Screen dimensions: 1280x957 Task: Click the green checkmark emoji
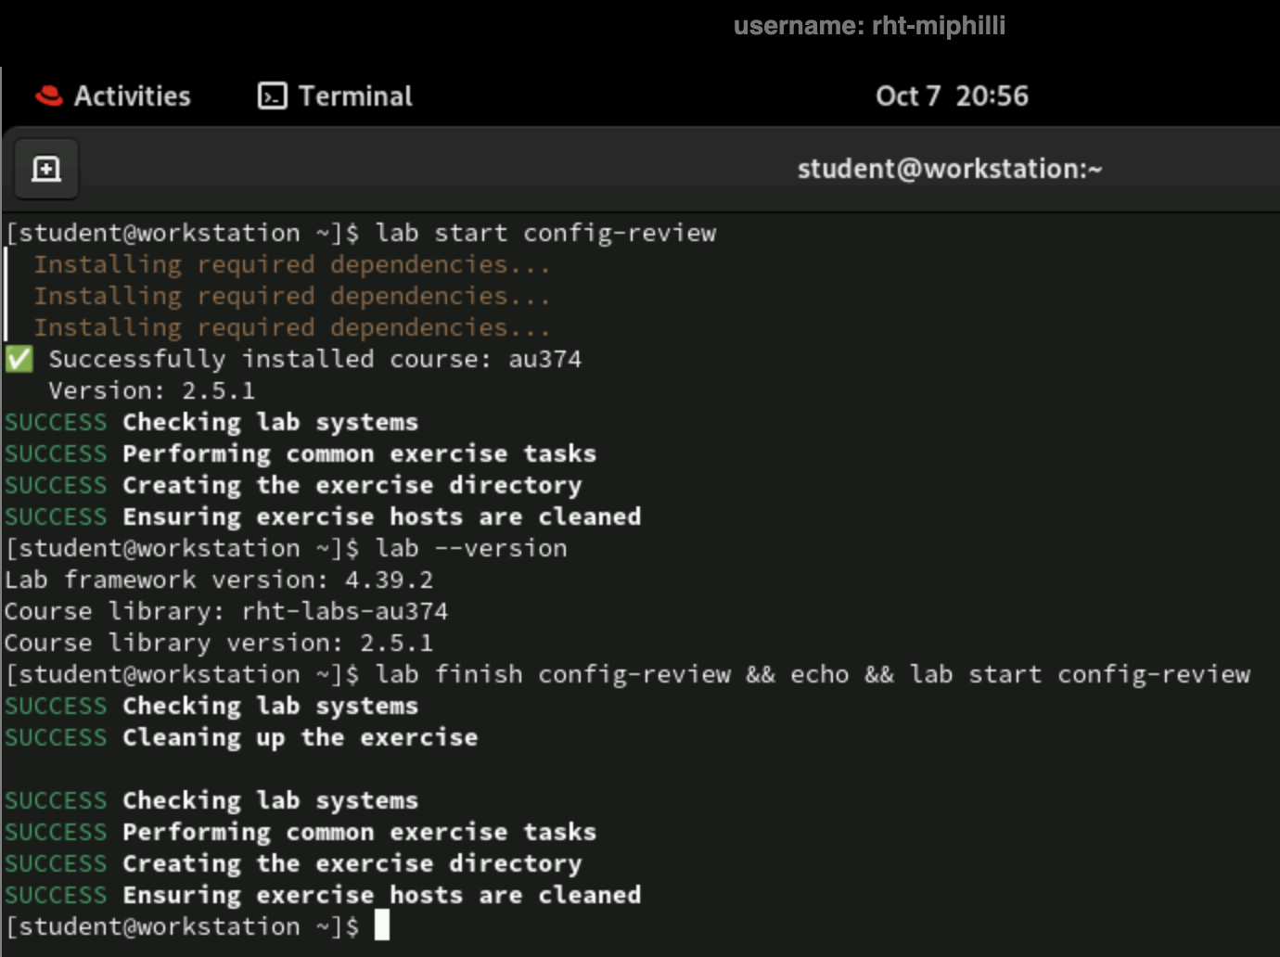19,359
